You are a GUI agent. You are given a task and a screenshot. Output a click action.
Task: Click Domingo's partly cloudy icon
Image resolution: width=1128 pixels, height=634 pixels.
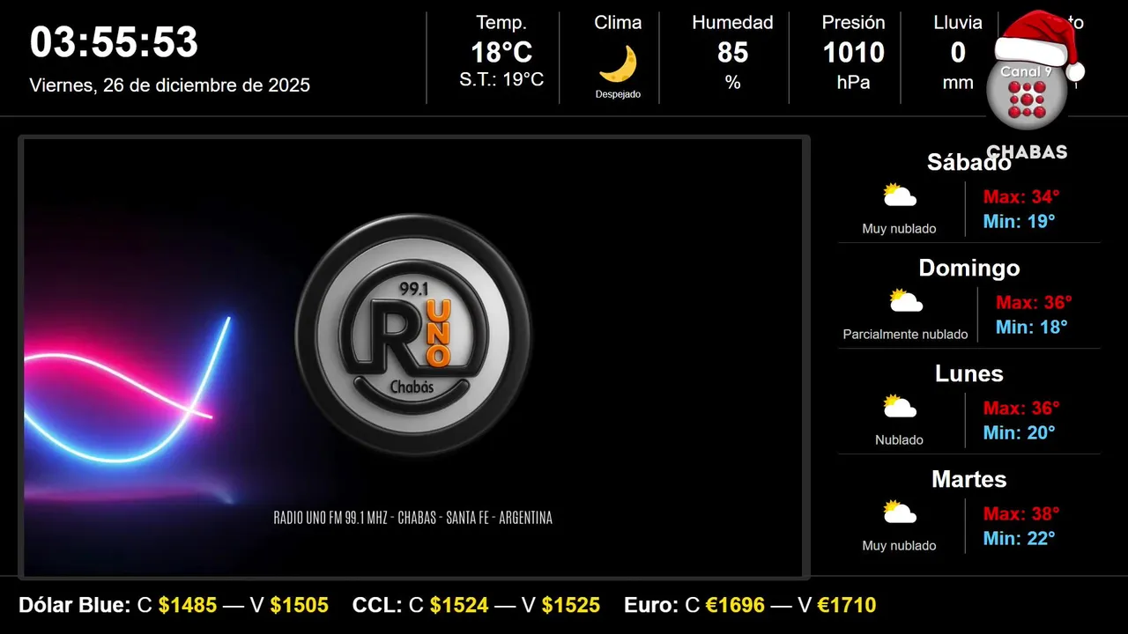(x=906, y=301)
